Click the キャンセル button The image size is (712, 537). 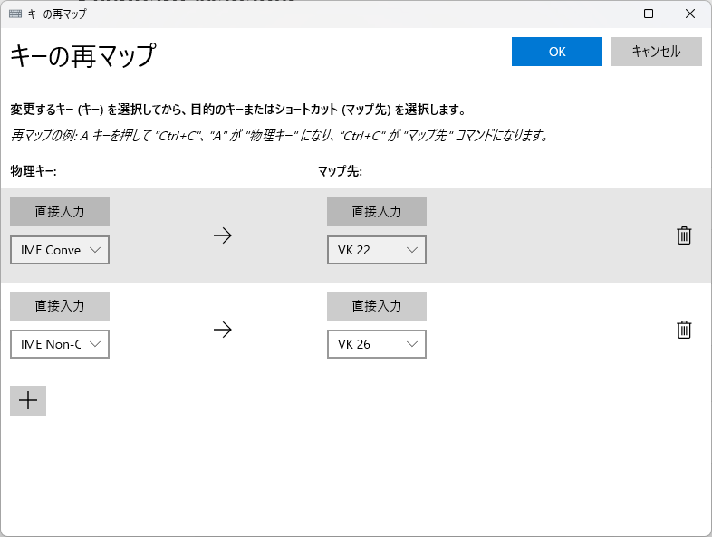(x=657, y=52)
